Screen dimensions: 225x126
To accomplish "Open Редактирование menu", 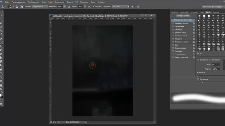I will tap(18, 2).
